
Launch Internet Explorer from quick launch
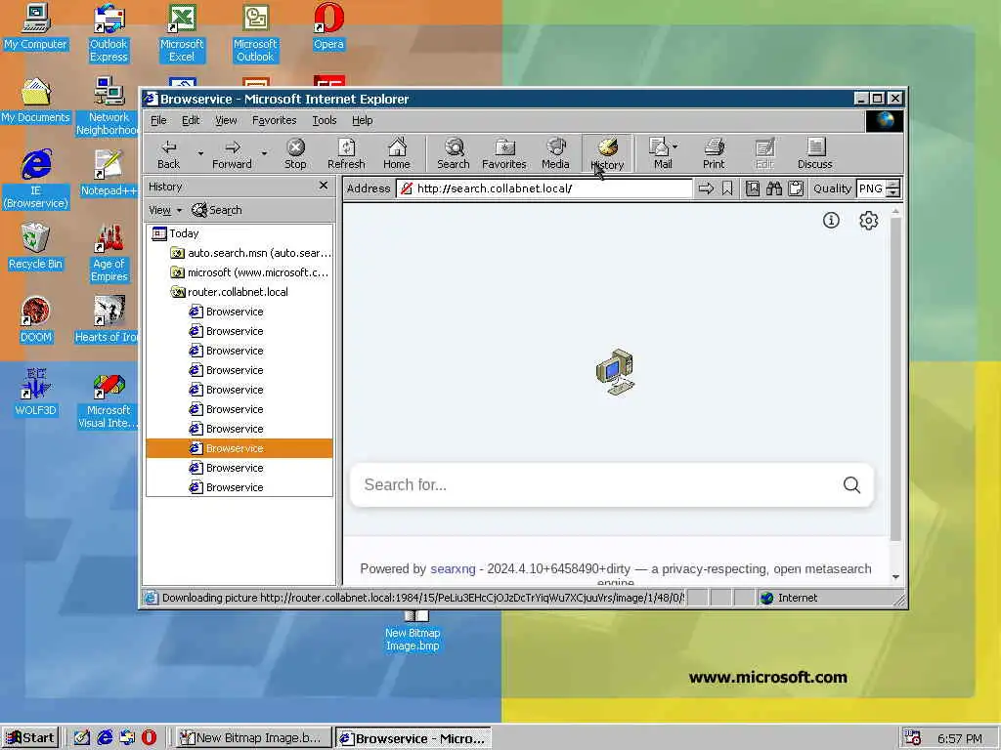click(x=105, y=738)
